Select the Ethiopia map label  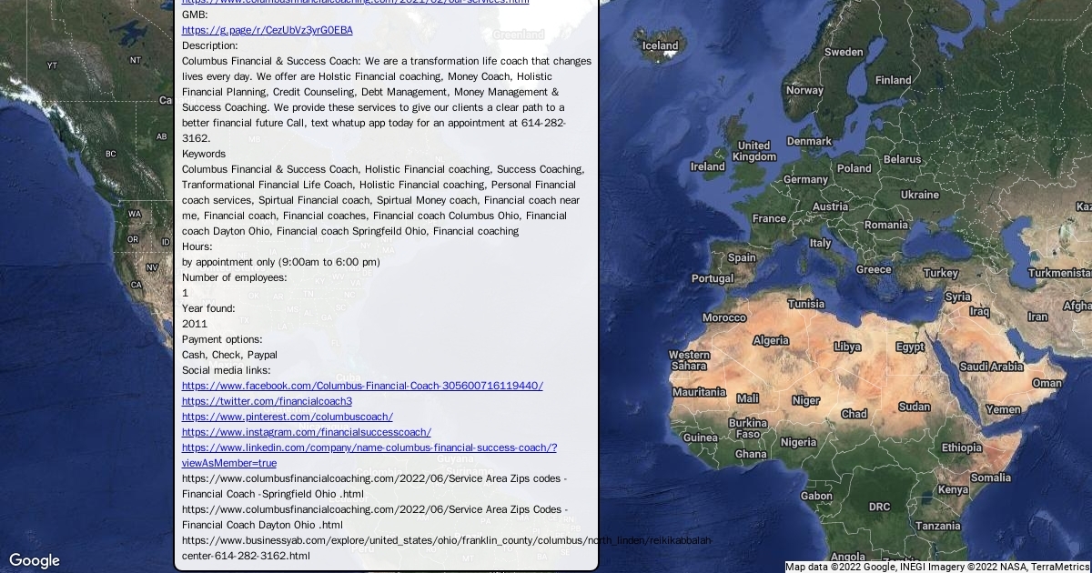pos(961,447)
